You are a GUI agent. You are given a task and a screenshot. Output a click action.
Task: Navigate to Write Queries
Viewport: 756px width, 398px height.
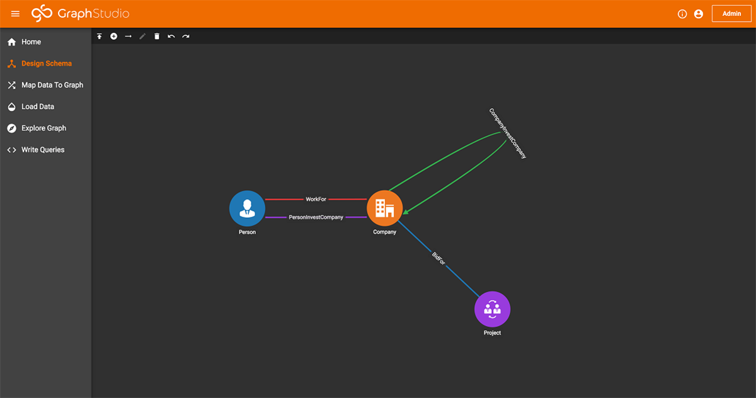(x=43, y=149)
